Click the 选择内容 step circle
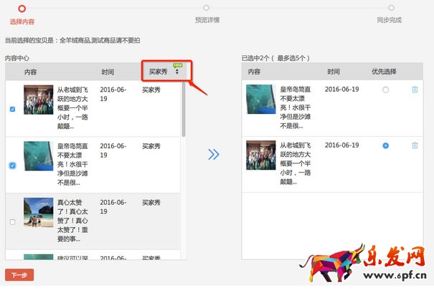 pos(22,9)
